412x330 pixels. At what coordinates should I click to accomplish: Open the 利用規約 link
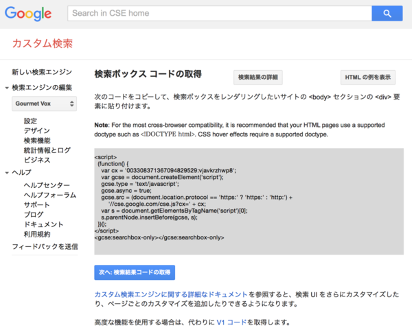[37, 234]
